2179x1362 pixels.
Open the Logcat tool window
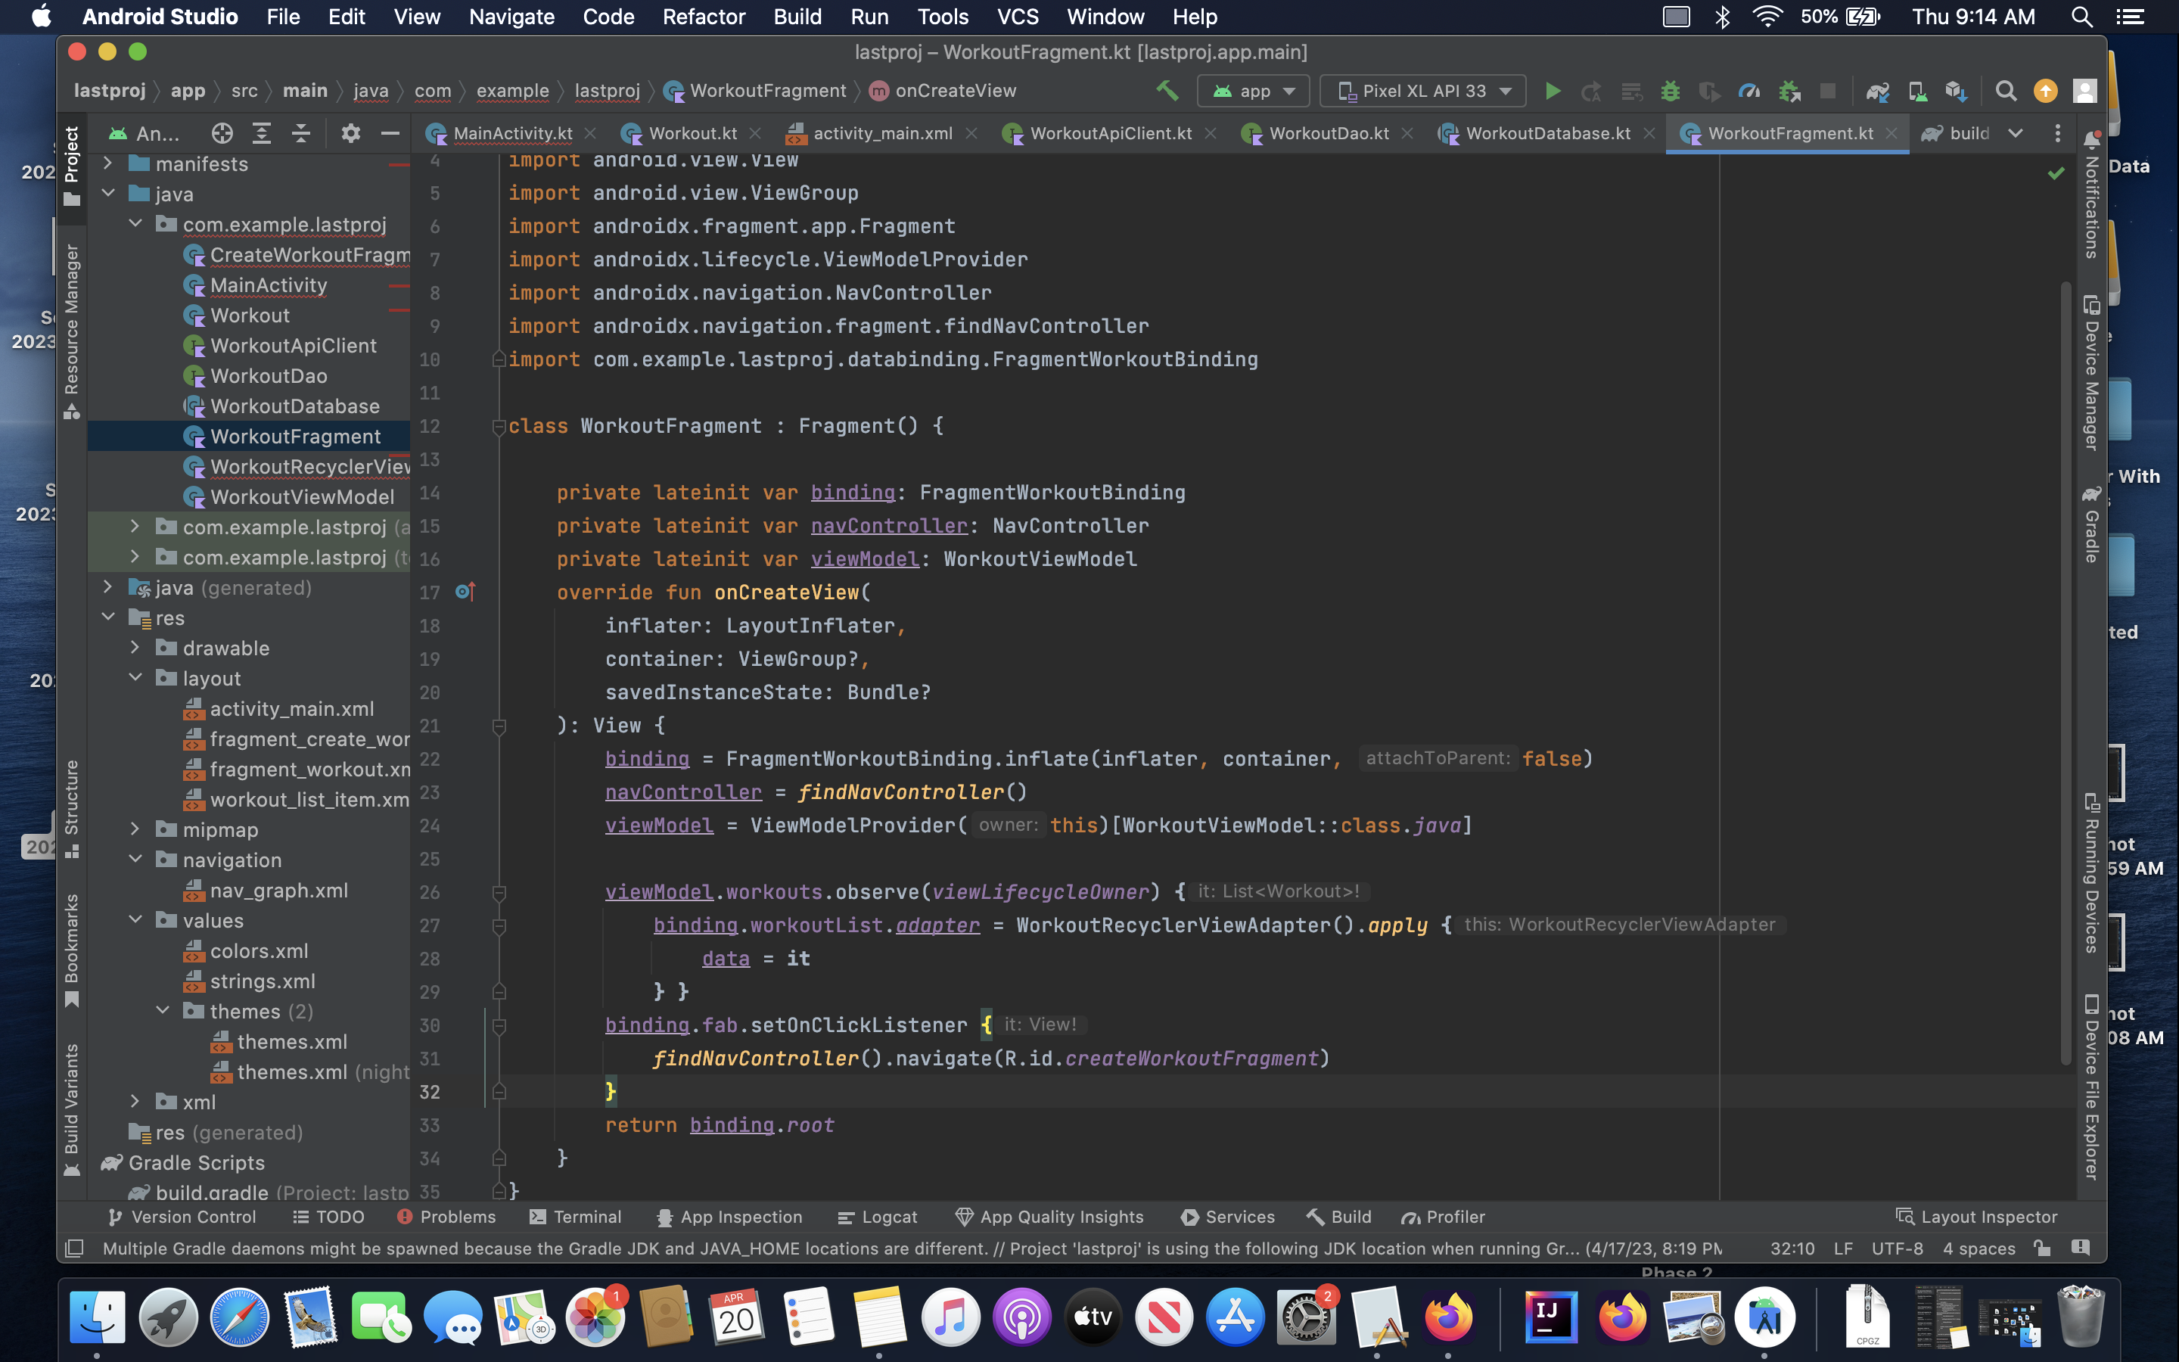(x=878, y=1217)
